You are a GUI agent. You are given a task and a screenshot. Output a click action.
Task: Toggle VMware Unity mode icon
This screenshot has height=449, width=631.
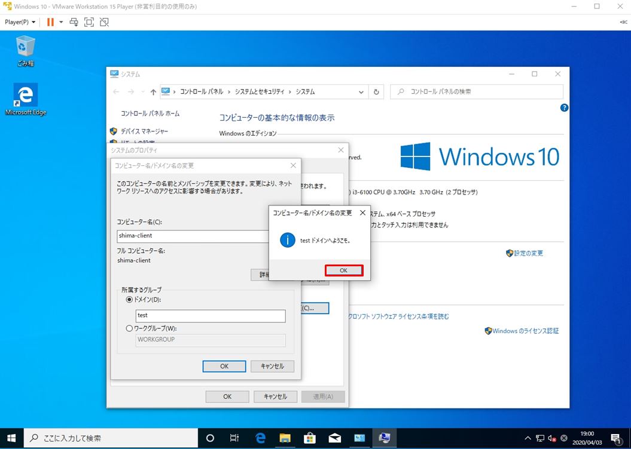coord(104,22)
